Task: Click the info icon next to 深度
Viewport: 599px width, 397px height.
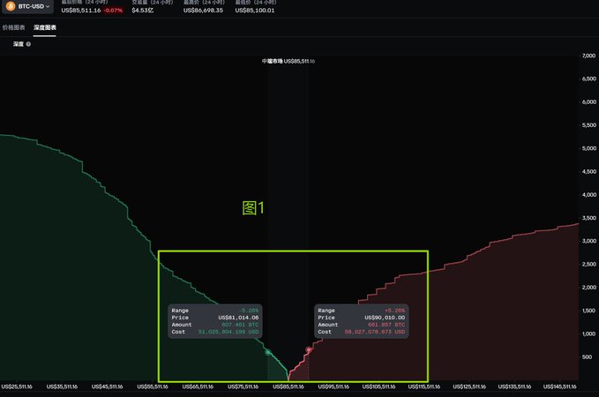Action: pos(28,44)
